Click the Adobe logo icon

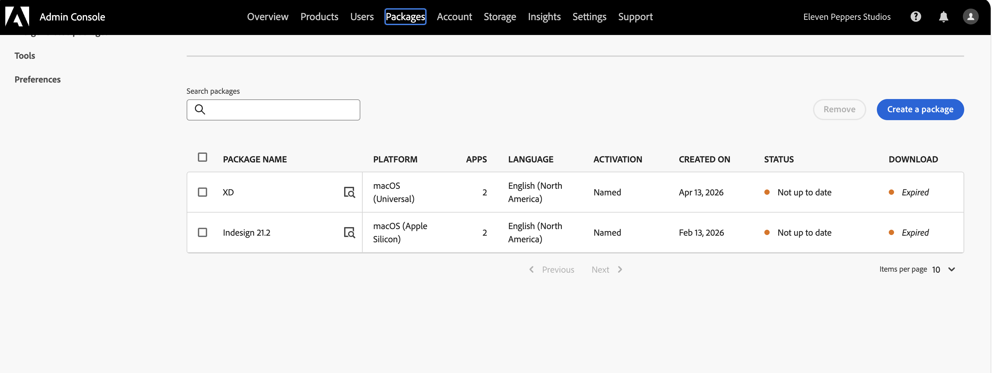coord(17,17)
